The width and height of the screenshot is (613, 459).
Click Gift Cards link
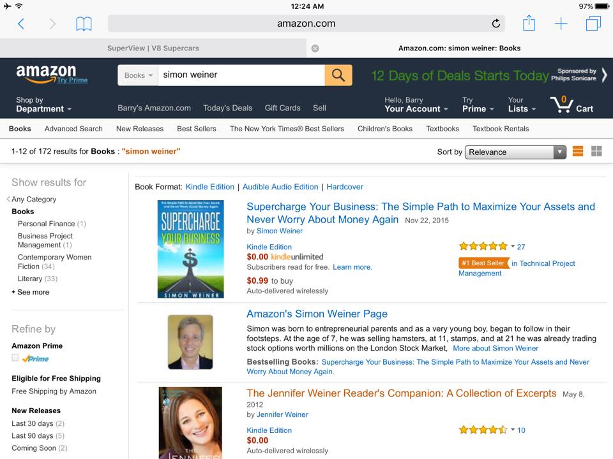(282, 108)
